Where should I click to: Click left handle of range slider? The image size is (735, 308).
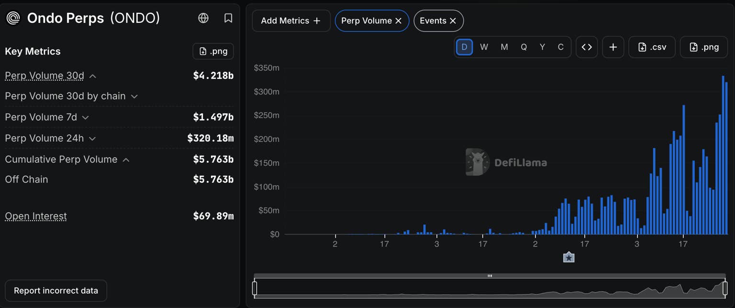(255, 288)
